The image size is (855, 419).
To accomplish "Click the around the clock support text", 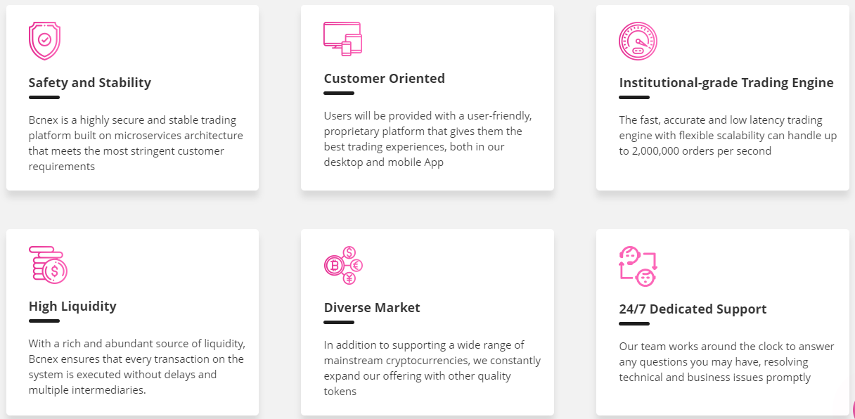I will 726,362.
